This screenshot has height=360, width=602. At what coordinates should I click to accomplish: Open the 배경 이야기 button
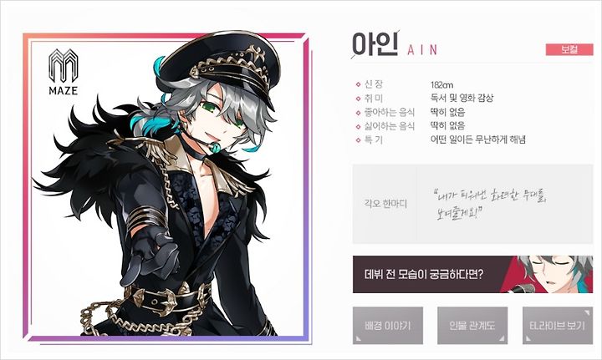click(388, 326)
